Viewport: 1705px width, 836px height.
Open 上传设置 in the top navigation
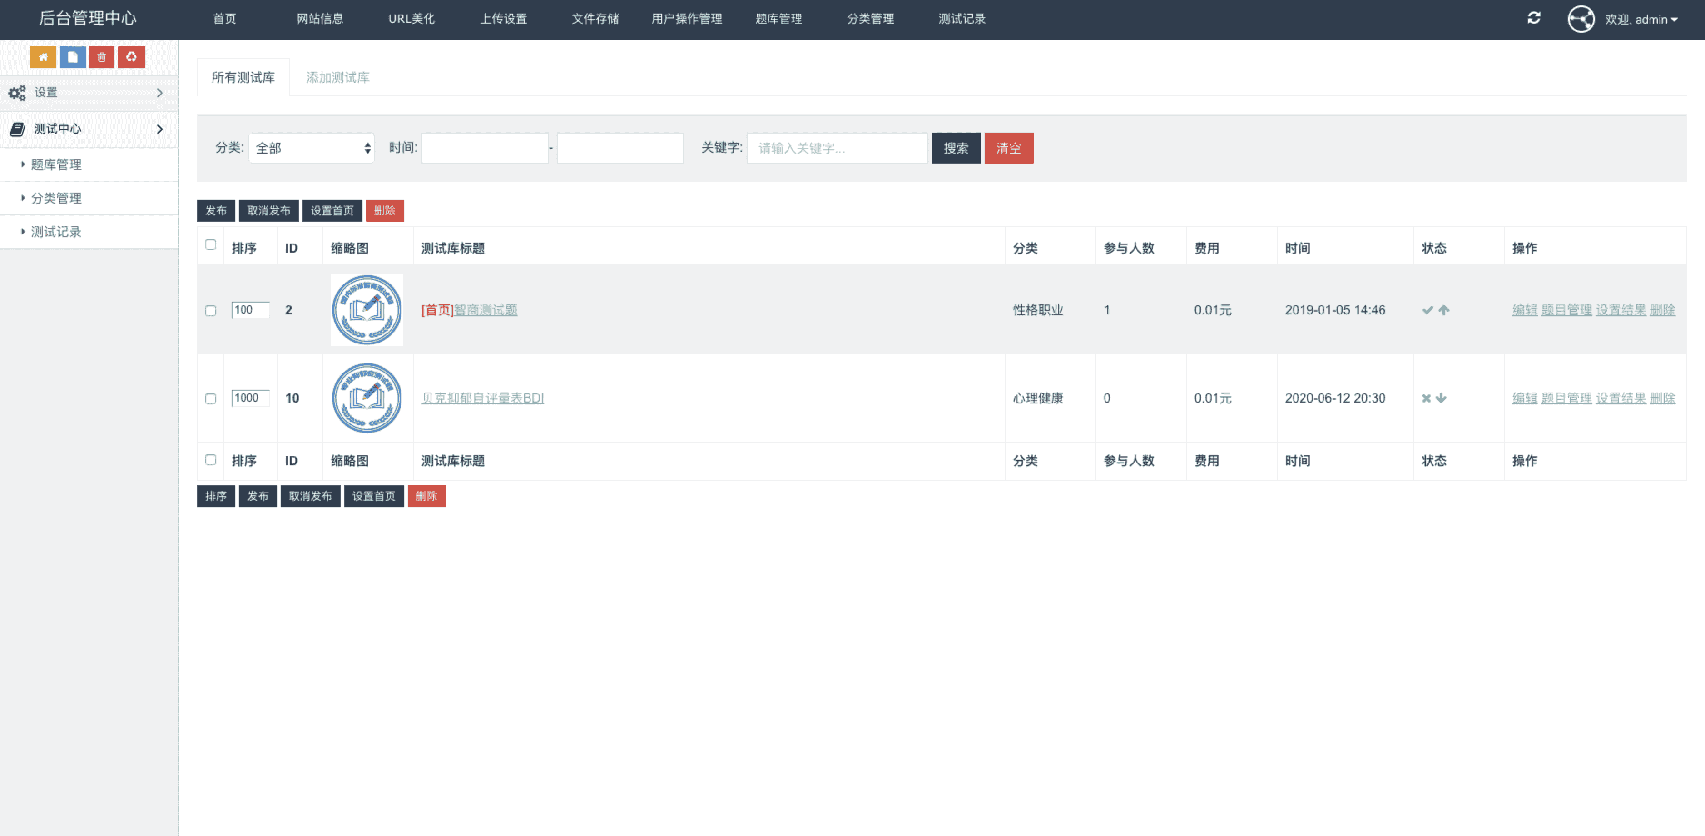point(503,19)
